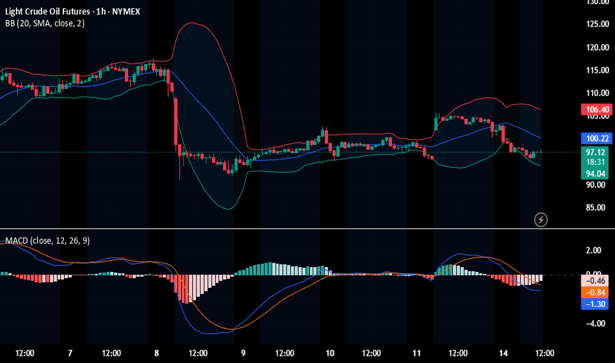615x363 pixels.
Task: Click the blue -1.30 MACD value tag
Action: [596, 304]
